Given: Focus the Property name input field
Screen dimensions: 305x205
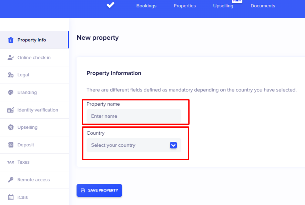Looking at the screenshot, I should [x=134, y=116].
